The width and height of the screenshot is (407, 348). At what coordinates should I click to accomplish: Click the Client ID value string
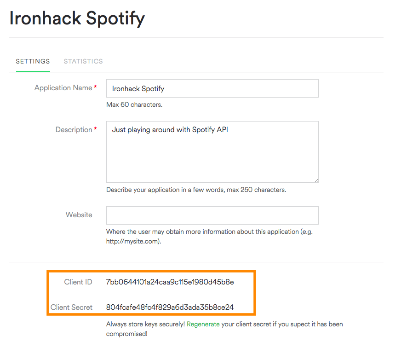[170, 282]
